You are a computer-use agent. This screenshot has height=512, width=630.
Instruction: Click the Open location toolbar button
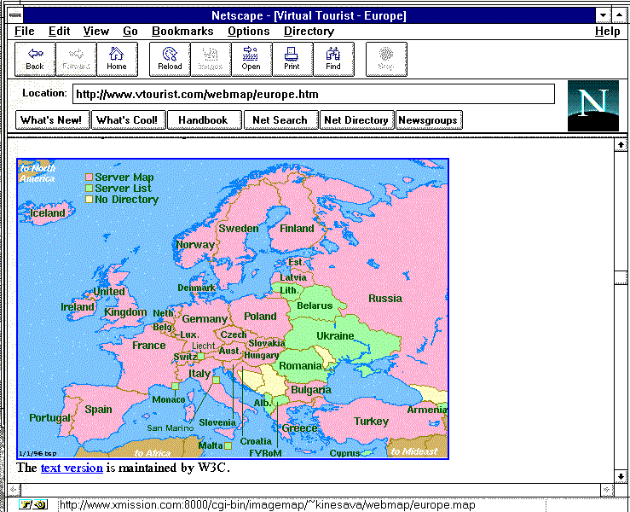(251, 59)
